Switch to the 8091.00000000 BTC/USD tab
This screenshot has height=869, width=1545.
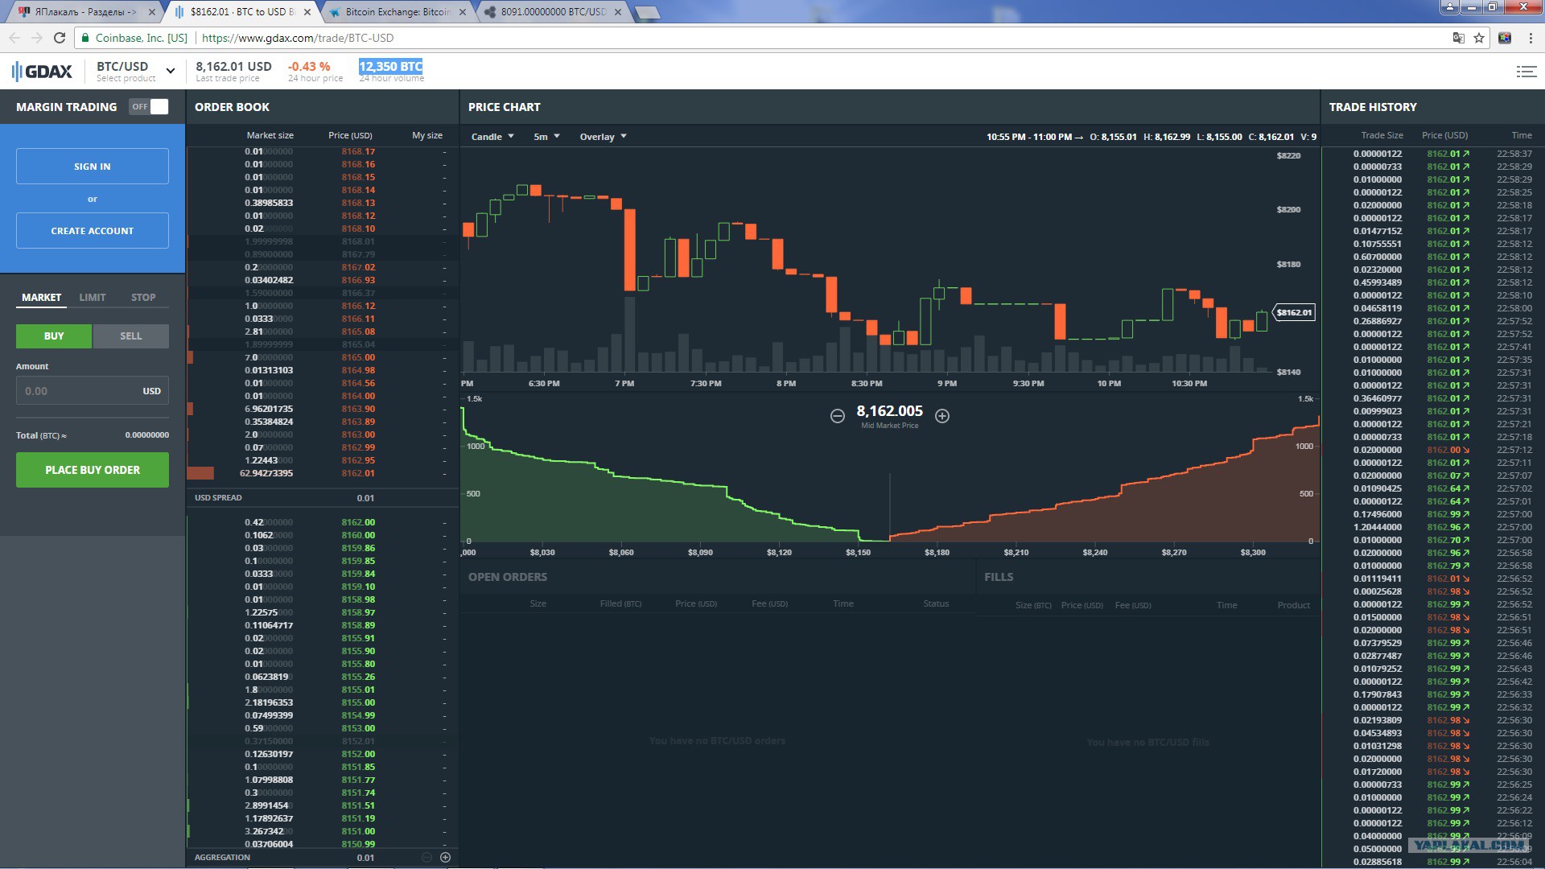click(x=553, y=12)
